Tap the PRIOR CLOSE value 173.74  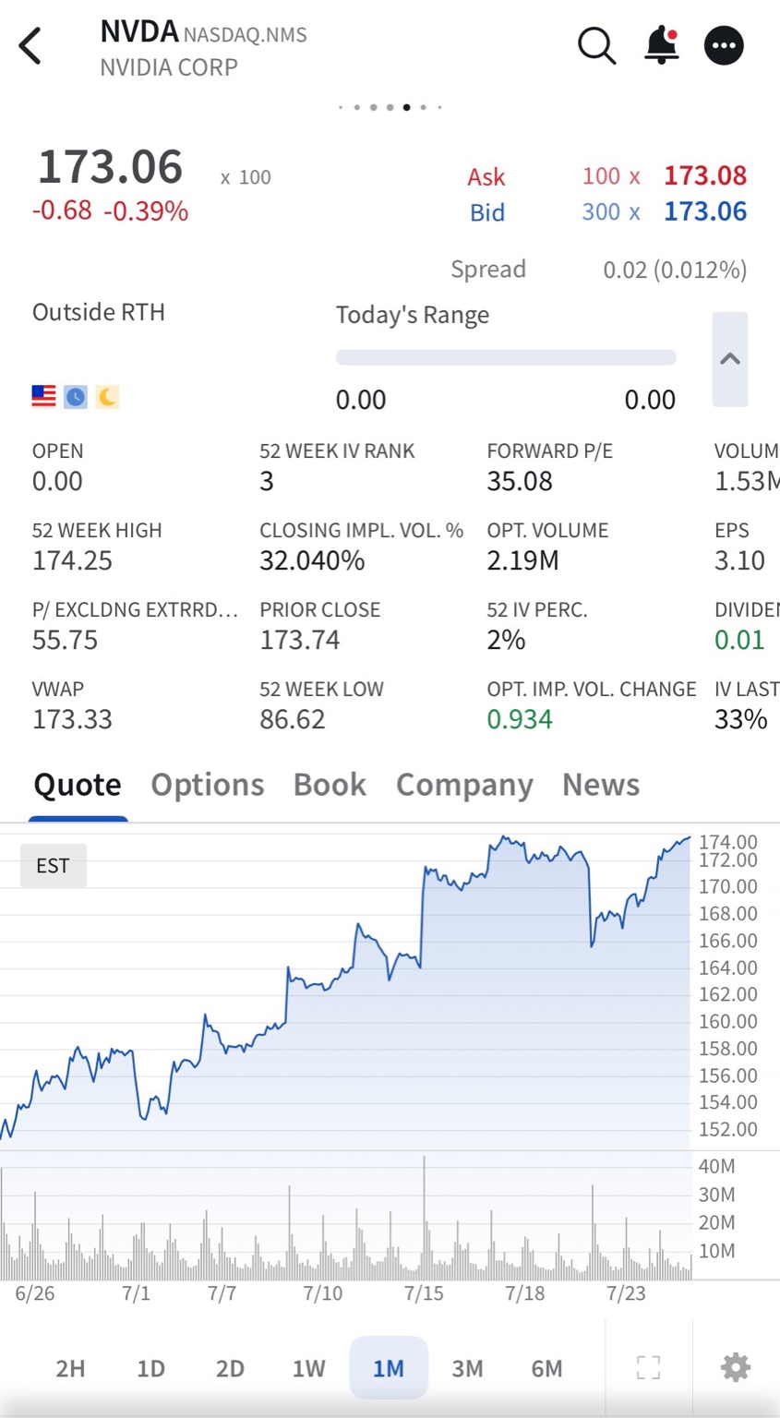click(299, 640)
